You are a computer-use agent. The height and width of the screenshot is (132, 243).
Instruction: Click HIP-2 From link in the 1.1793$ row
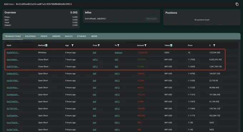coord(95,60)
